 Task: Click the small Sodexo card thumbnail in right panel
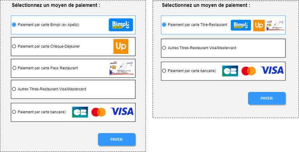click(275, 25)
